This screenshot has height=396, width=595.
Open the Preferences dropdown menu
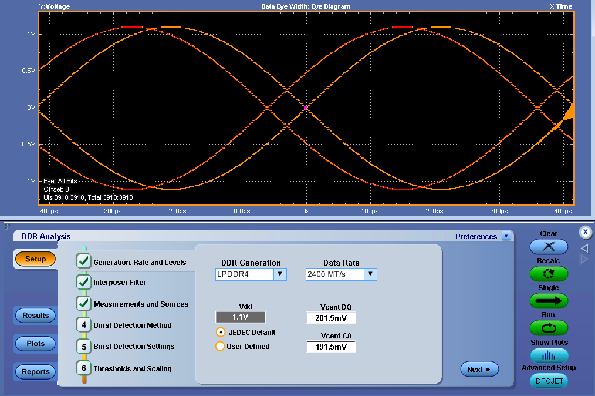click(506, 237)
